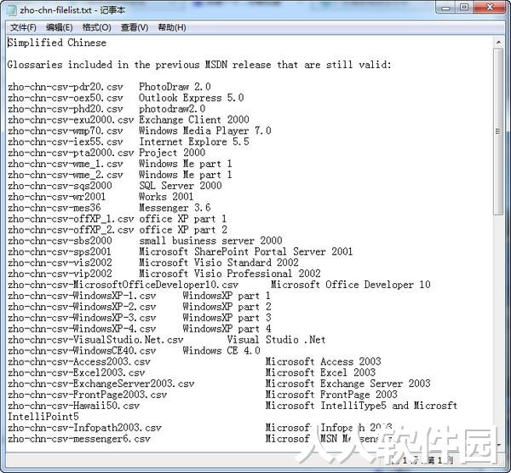
Task: Click the text 'Exchange Client 2000'
Action: (x=194, y=119)
